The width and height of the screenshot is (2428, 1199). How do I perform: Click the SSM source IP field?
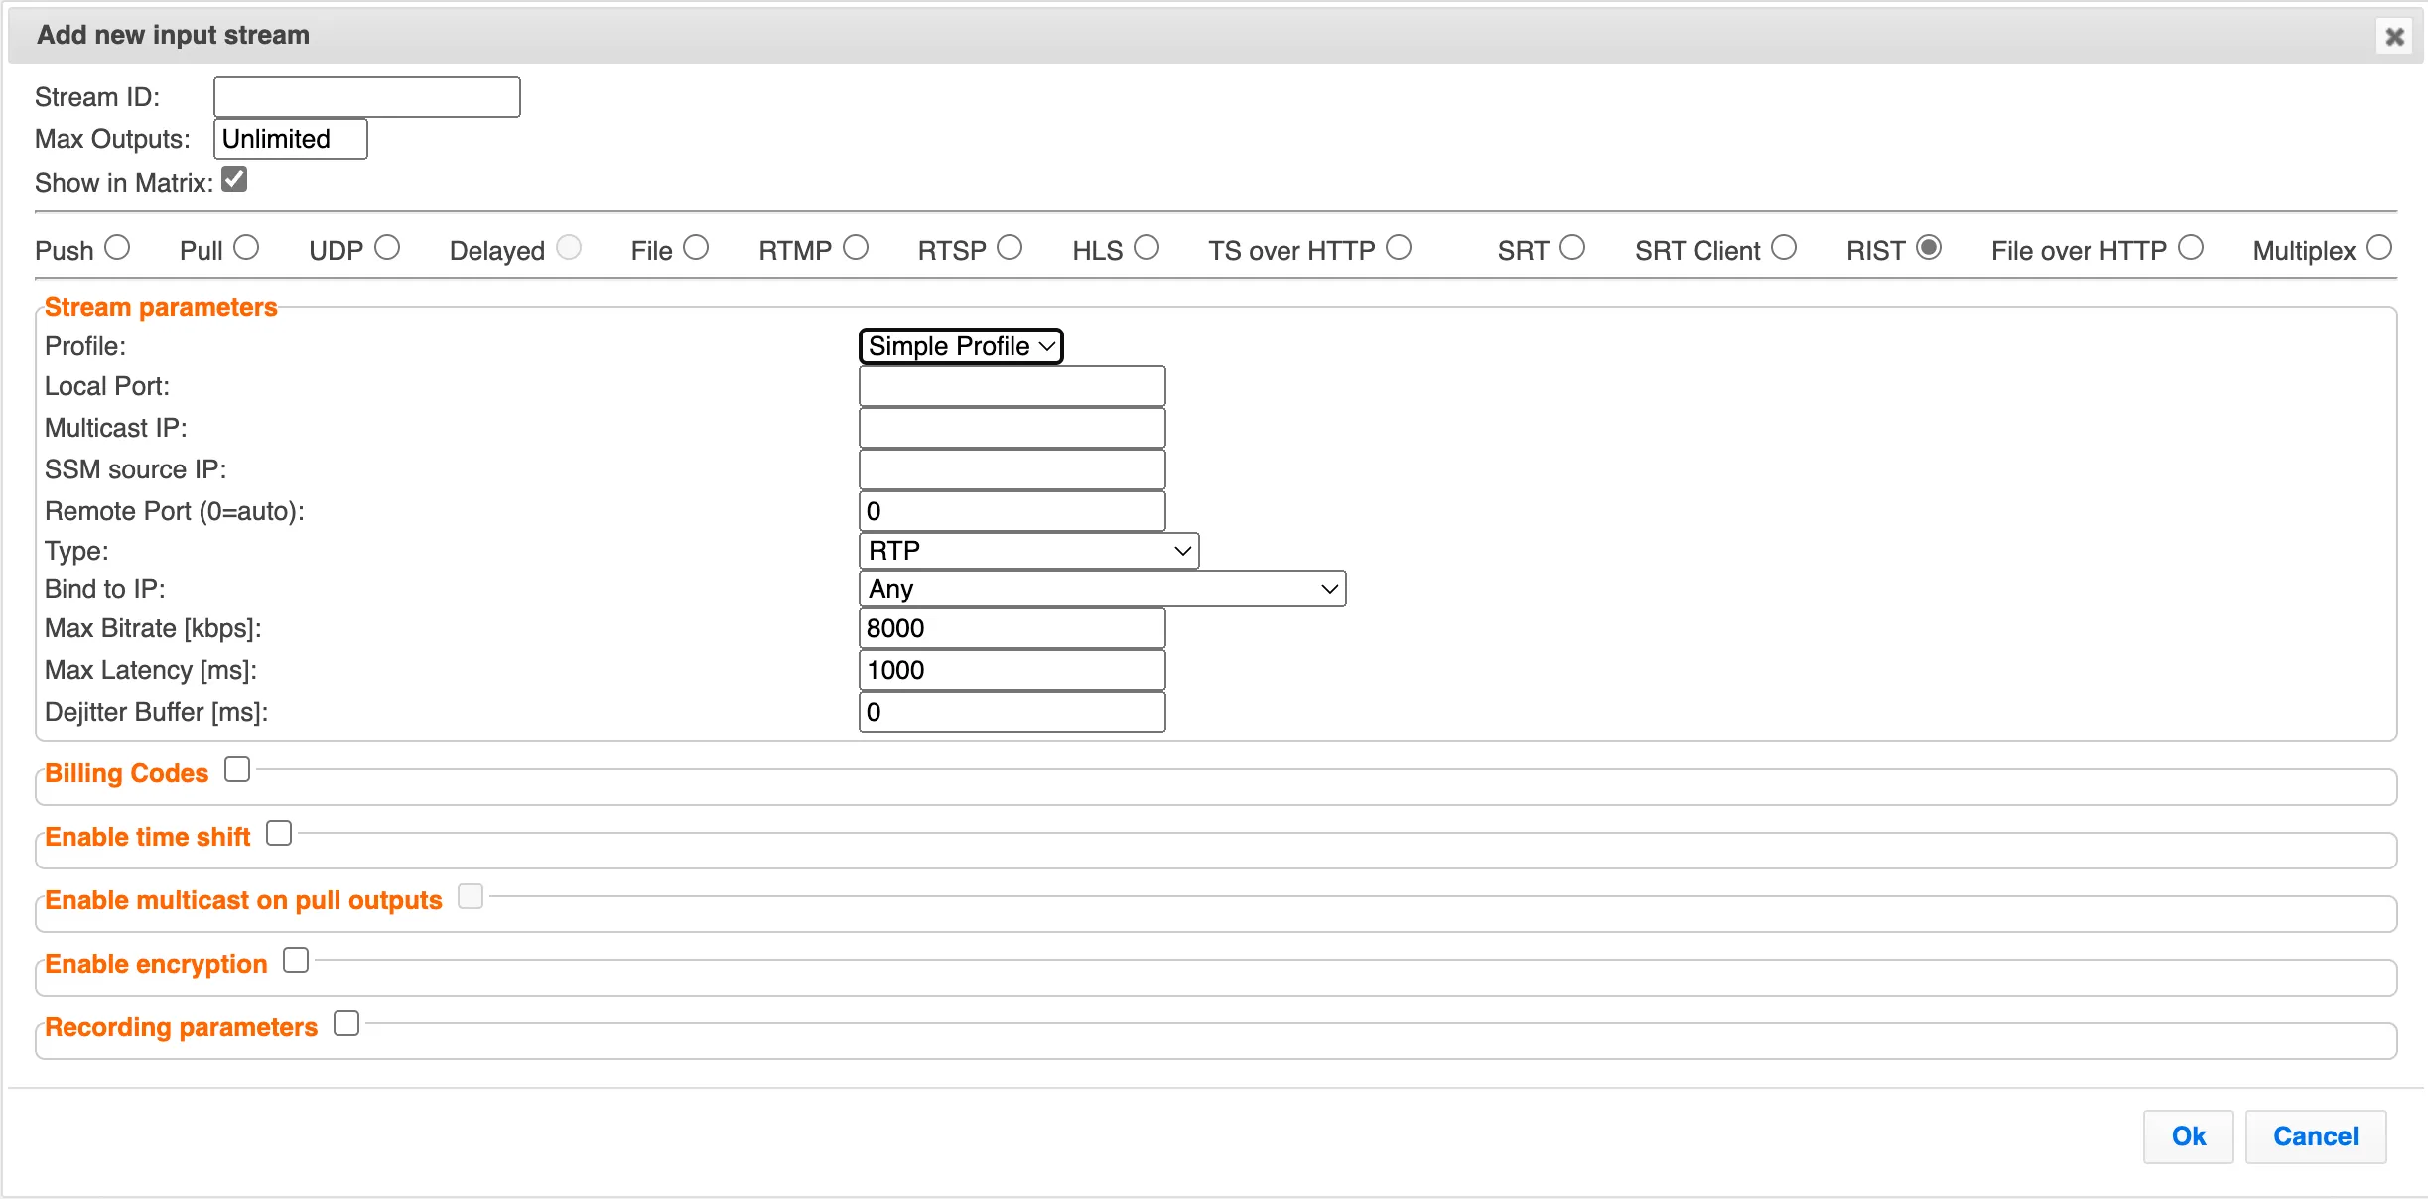coord(1012,469)
